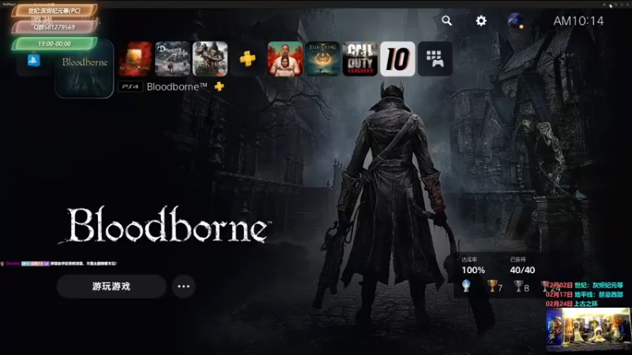632x355 pixels.
Task: Open the PlayStation Plus tile in game row
Action: [247, 58]
